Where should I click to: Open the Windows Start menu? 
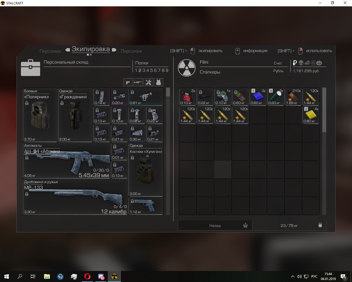coord(7,276)
